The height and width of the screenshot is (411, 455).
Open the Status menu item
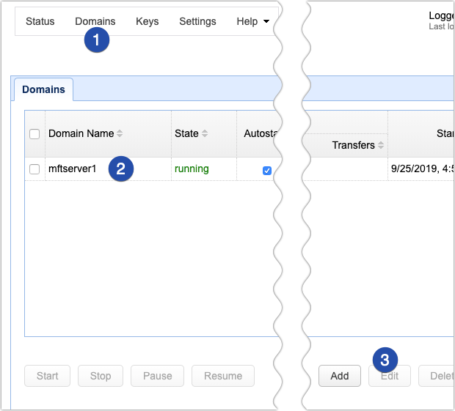[40, 21]
